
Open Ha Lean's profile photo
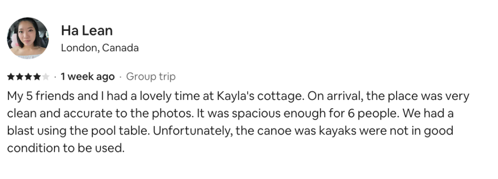tap(28, 38)
